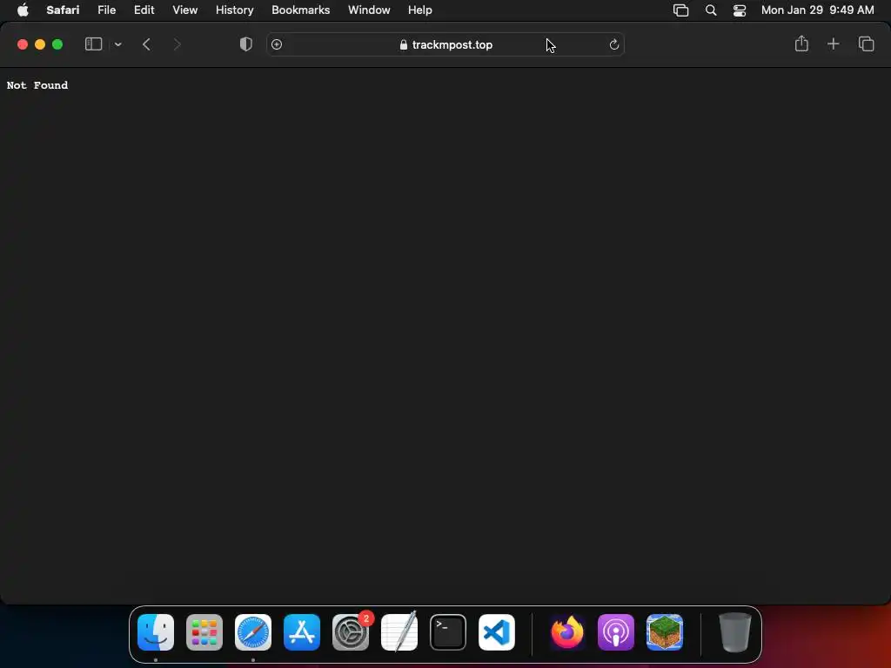Open the View menu
Viewport: 891px width, 668px height.
coord(184,10)
